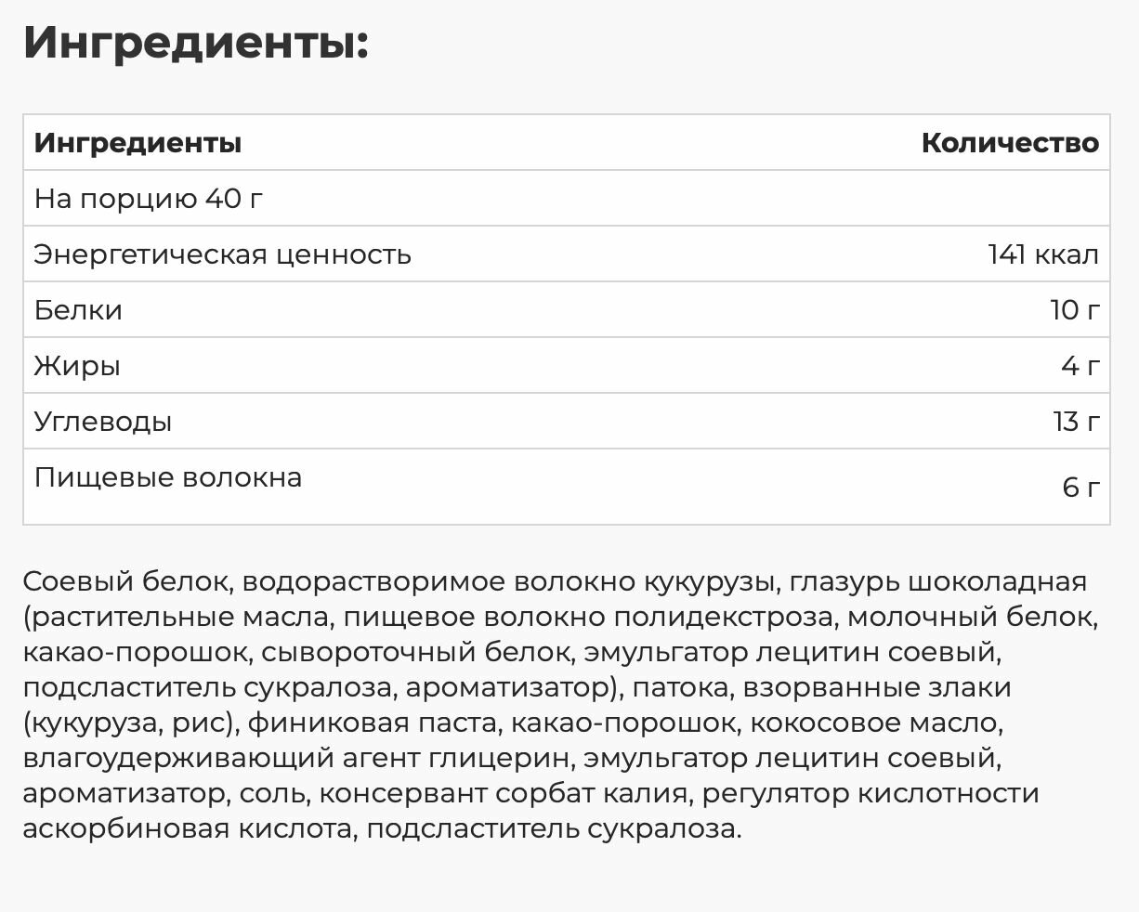Click the words "глазурь шоколадная" in the composition
This screenshot has height=912, width=1139.
[x=936, y=582]
